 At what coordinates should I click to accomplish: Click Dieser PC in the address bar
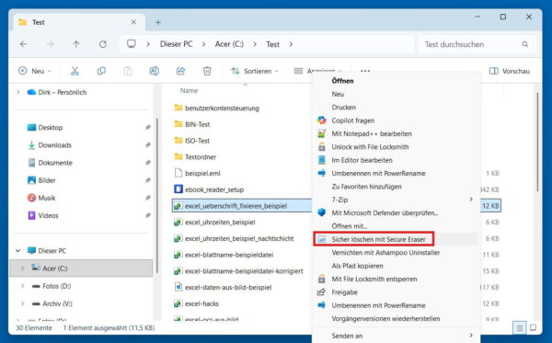pyautogui.click(x=176, y=44)
